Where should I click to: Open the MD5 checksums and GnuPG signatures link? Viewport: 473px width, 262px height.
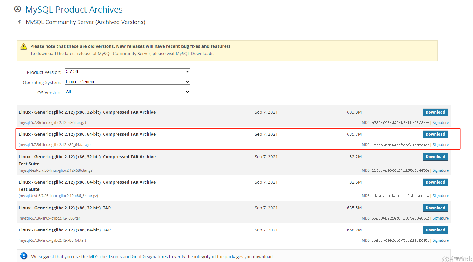(x=128, y=257)
